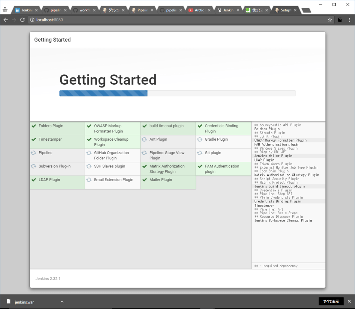Reload the localhost:8080 page
Screen dimensions: 355x309
tap(22, 20)
